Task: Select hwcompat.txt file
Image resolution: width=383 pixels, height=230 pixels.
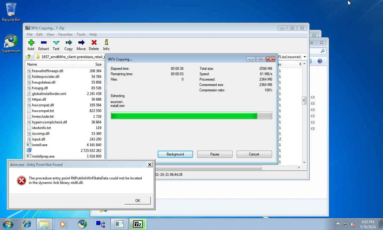Action: point(43,111)
